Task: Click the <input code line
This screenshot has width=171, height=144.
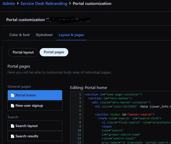Action: [x=107, y=127]
